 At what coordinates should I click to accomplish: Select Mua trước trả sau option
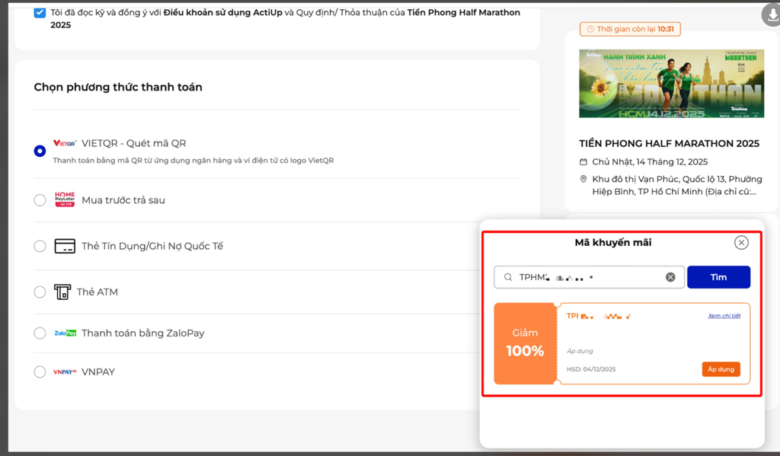40,200
